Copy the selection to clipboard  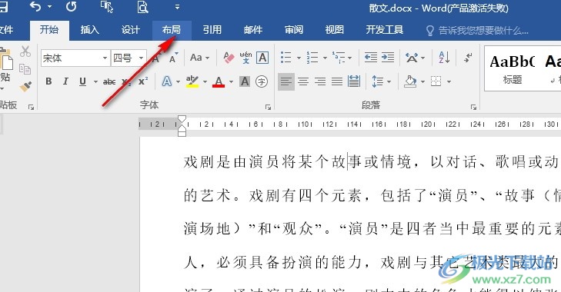[25, 68]
